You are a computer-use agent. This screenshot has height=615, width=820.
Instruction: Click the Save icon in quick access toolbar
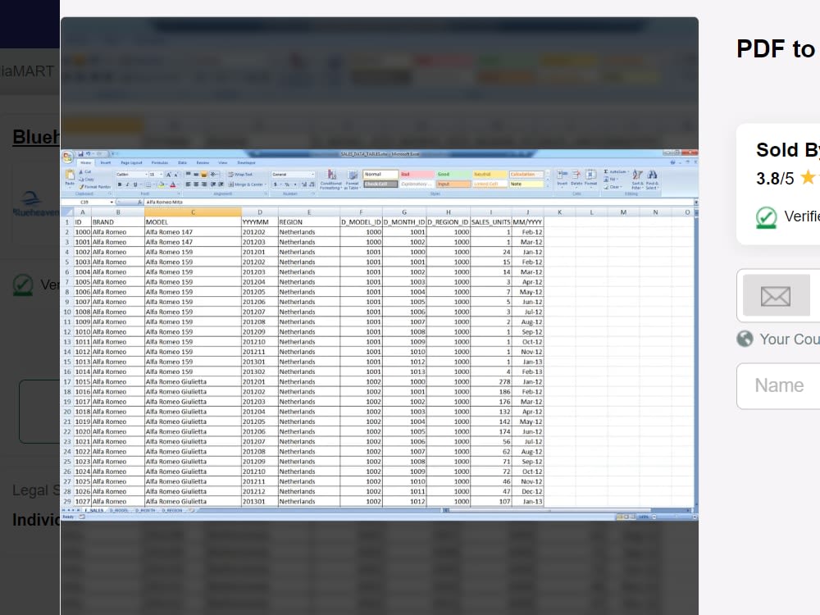click(x=81, y=154)
